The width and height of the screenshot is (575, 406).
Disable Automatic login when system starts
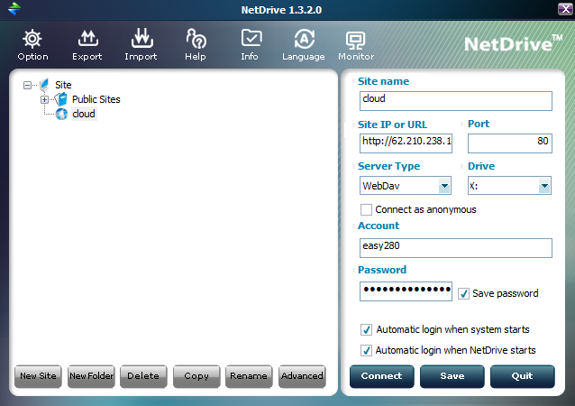coord(366,329)
